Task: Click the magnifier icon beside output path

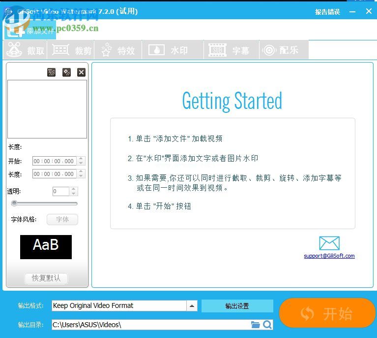Action: [267, 325]
